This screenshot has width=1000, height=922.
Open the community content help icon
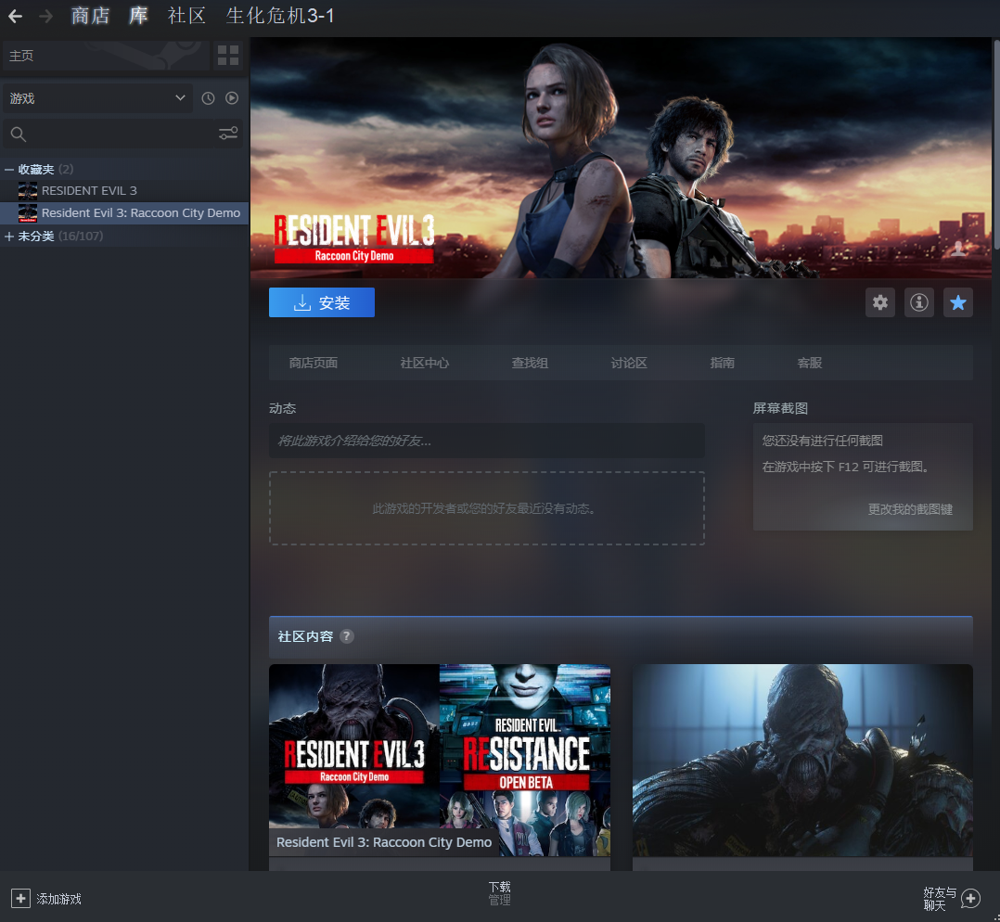[x=347, y=636]
